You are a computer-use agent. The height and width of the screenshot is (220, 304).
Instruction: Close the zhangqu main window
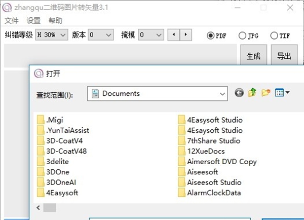pos(290,8)
